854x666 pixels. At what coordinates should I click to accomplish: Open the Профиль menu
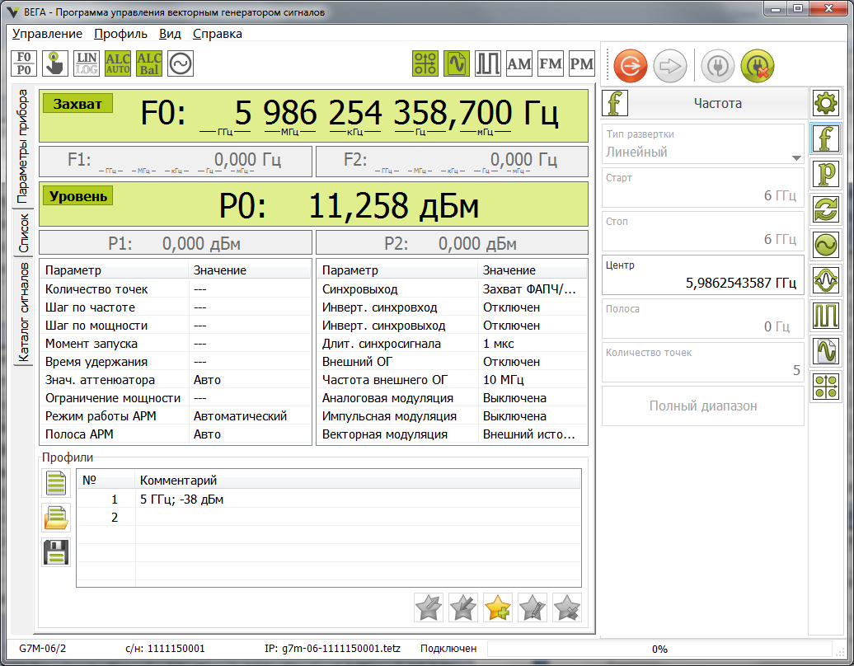120,34
